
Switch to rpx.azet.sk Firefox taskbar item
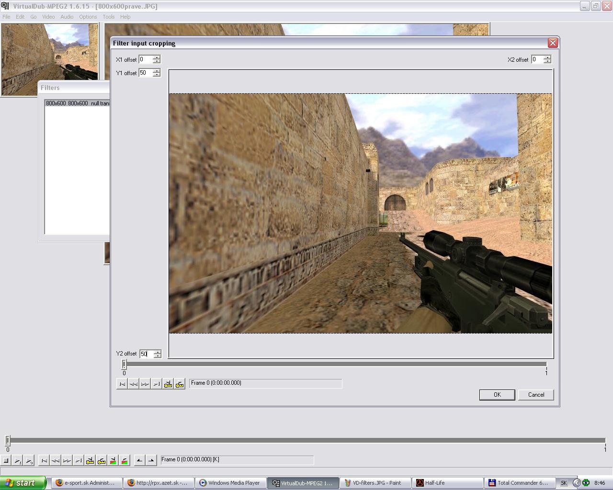(159, 483)
